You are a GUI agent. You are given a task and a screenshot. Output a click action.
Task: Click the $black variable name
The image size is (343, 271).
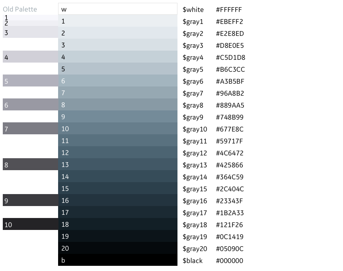point(193,261)
